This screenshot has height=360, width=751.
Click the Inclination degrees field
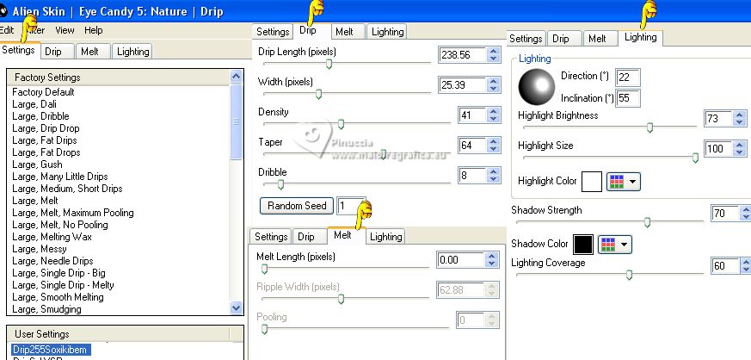[x=627, y=98]
